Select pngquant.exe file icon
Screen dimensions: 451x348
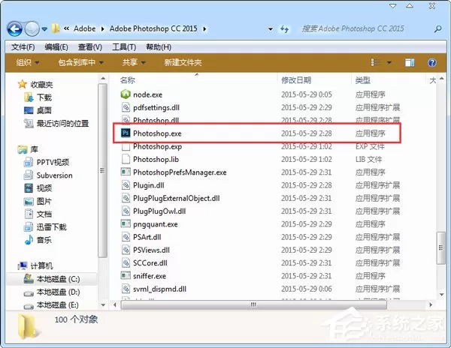click(126, 223)
